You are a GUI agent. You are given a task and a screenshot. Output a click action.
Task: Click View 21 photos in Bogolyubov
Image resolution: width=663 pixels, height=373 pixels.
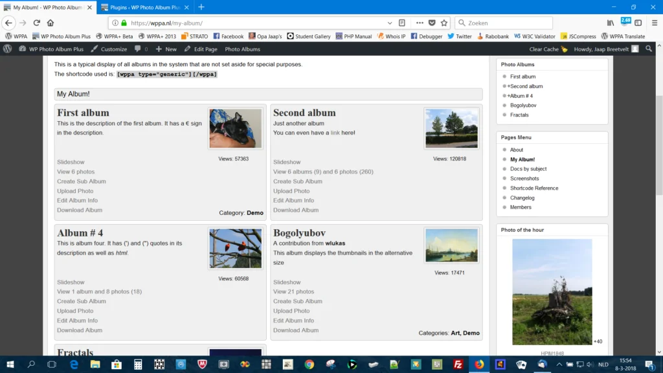tap(293, 291)
